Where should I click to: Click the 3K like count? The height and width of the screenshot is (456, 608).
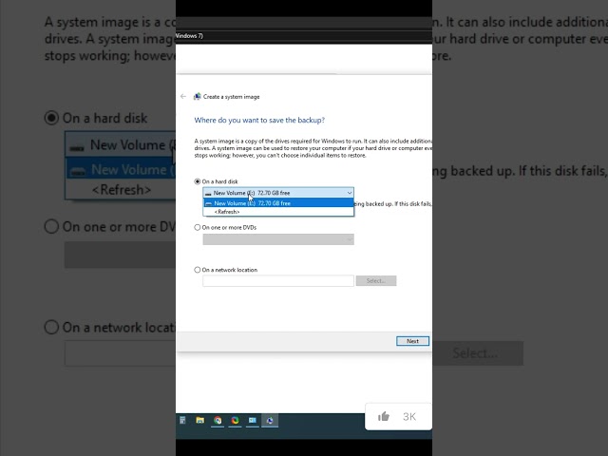(409, 416)
